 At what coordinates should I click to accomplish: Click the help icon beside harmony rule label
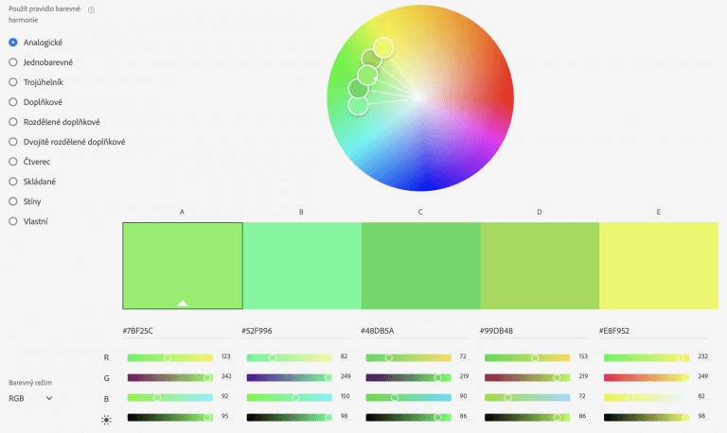pyautogui.click(x=91, y=10)
